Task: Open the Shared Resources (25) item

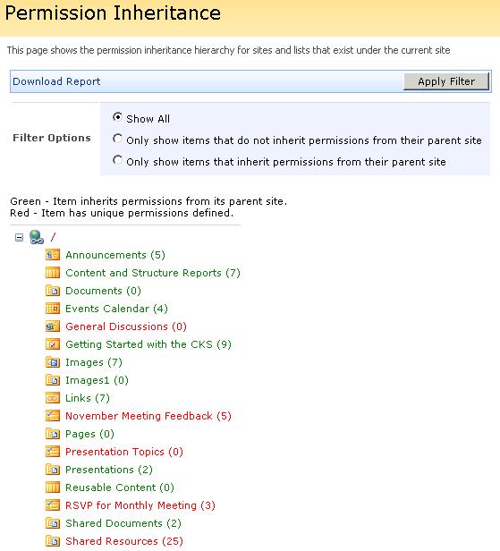Action: [x=124, y=541]
